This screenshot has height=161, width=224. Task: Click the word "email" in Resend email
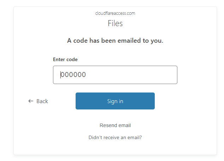[x=124, y=125]
